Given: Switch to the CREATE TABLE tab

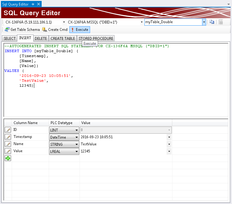Looking at the screenshot, I should click(63, 39).
